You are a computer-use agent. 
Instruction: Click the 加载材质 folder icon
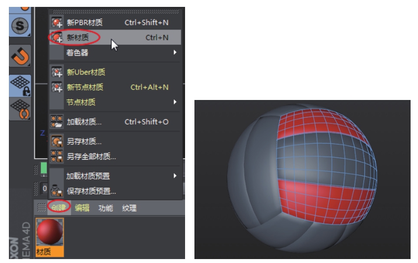coord(57,122)
